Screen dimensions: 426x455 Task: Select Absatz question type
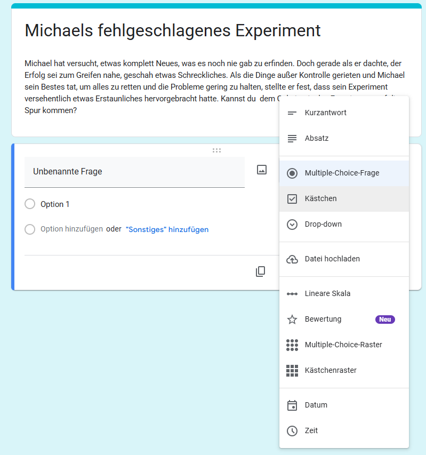click(317, 139)
